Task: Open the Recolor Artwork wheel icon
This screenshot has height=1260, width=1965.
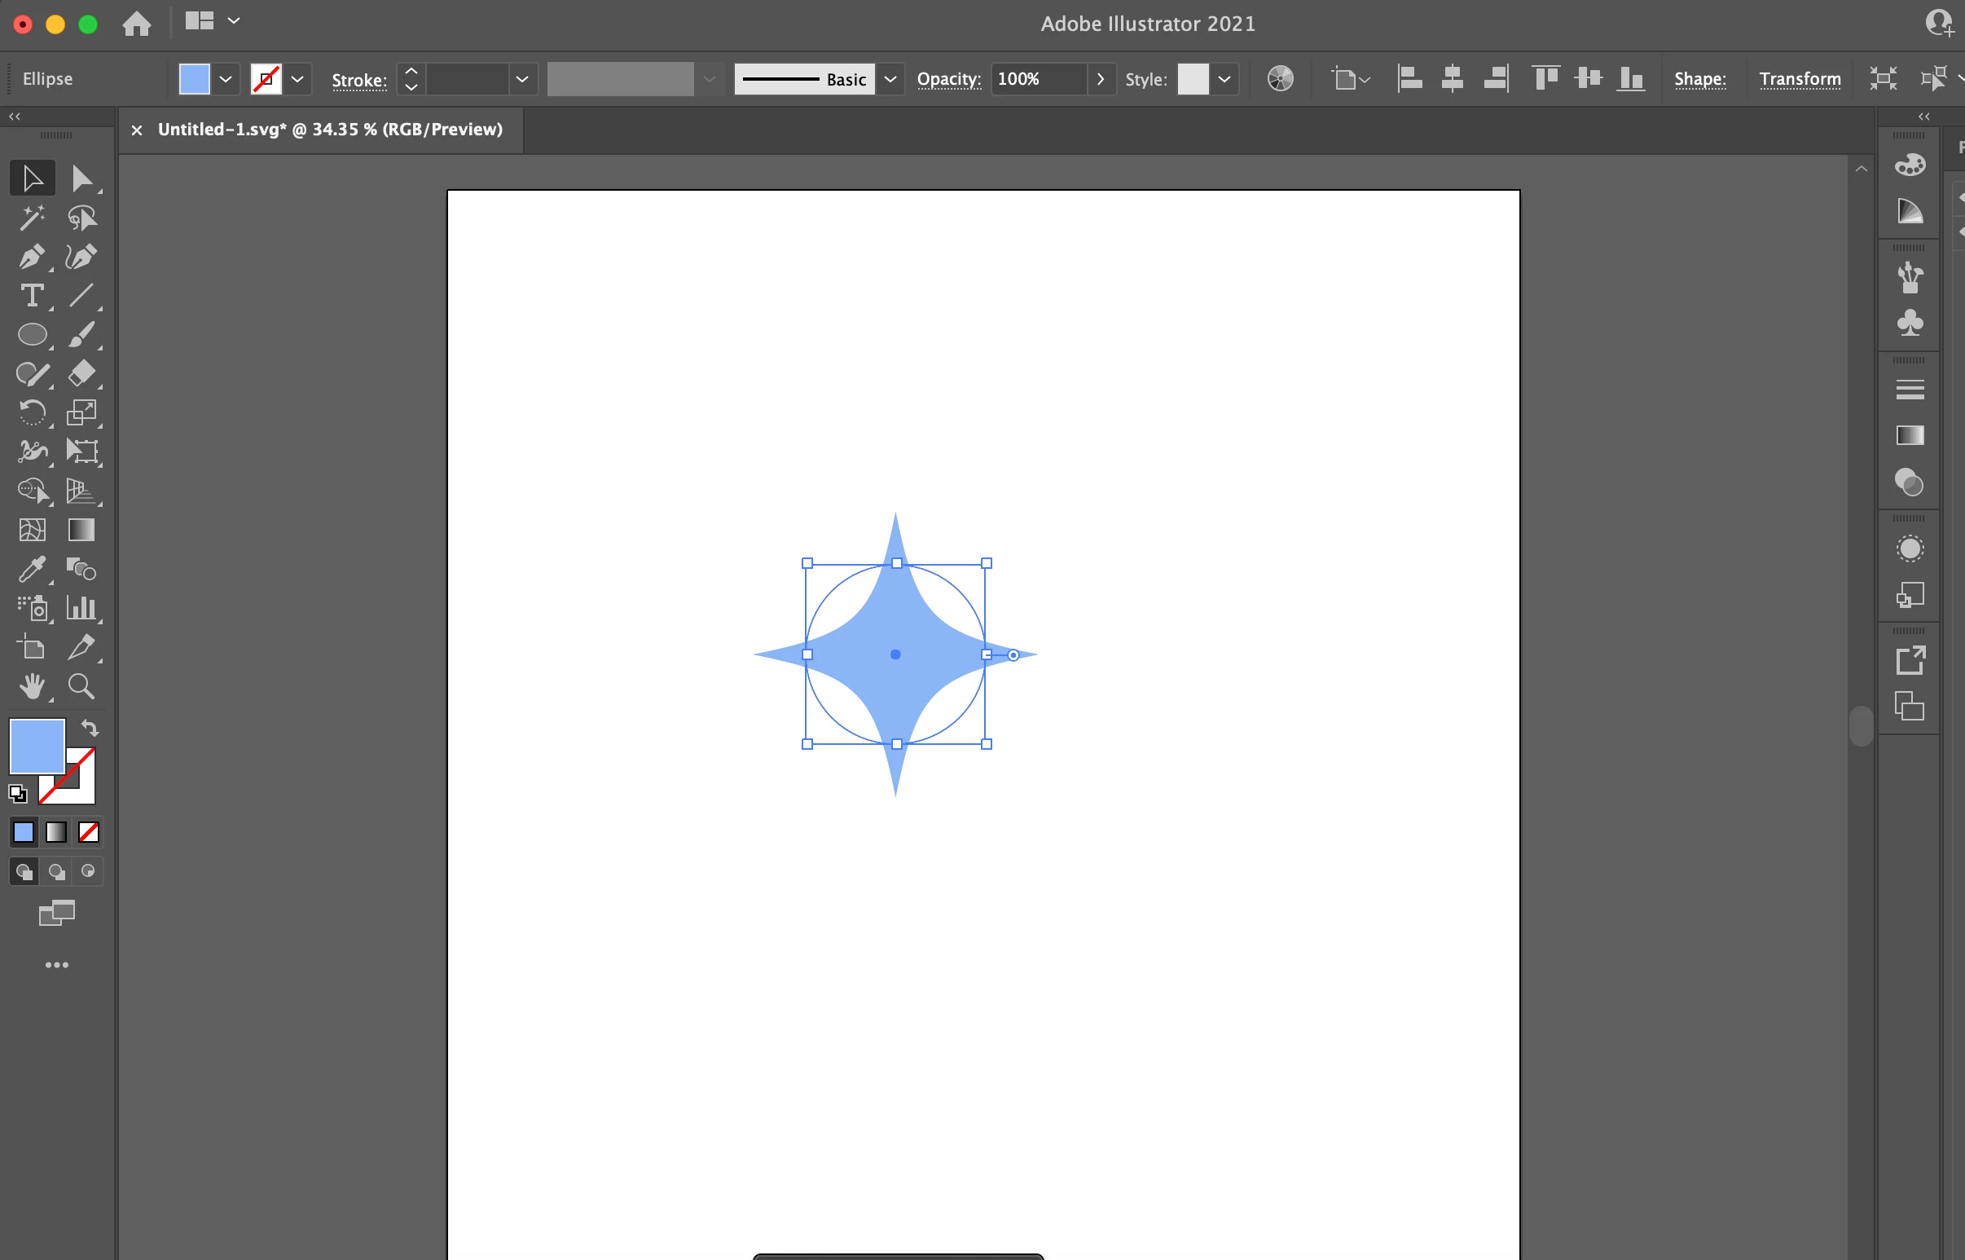Action: point(1280,78)
